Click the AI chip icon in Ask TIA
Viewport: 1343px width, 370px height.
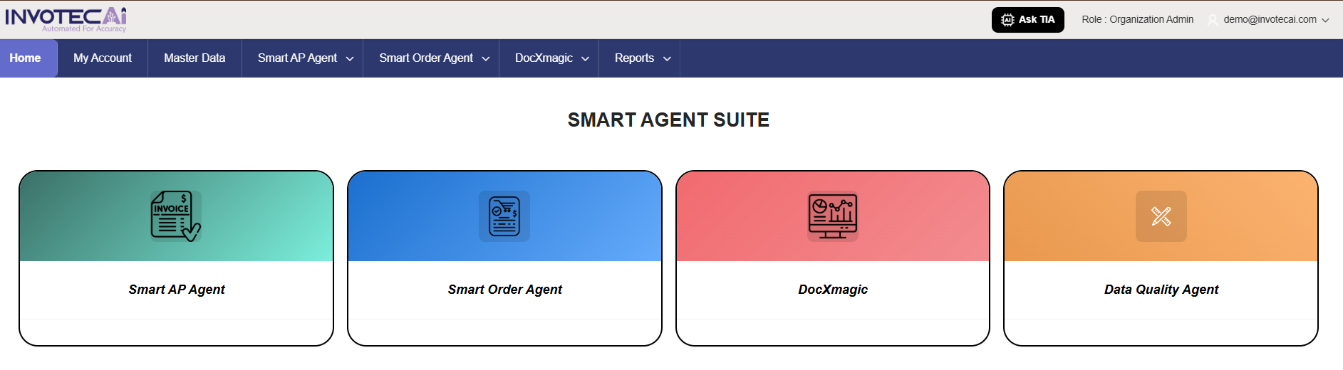pyautogui.click(x=1007, y=20)
